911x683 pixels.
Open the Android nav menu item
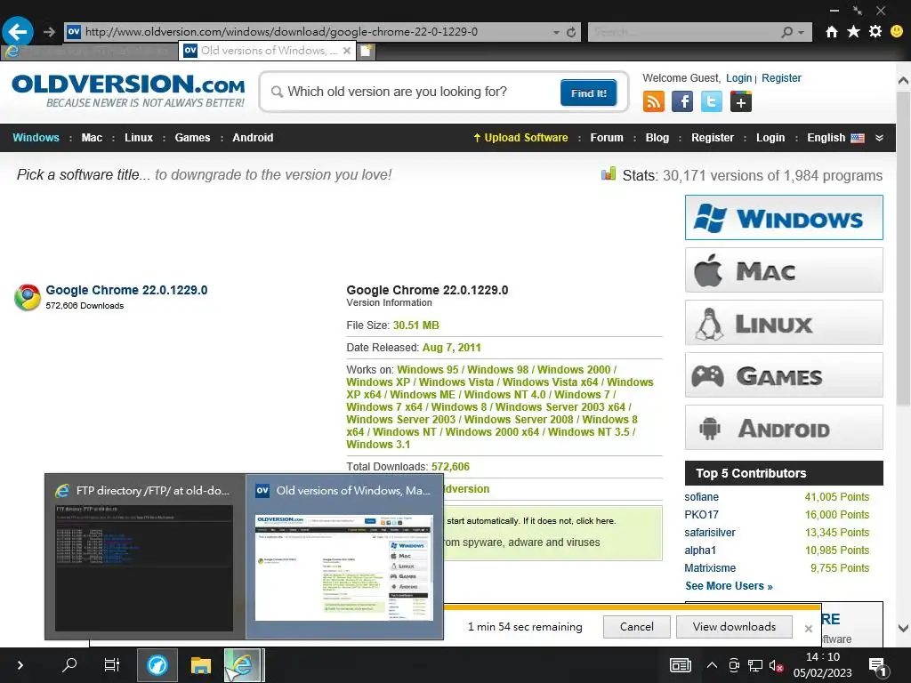[x=253, y=138]
